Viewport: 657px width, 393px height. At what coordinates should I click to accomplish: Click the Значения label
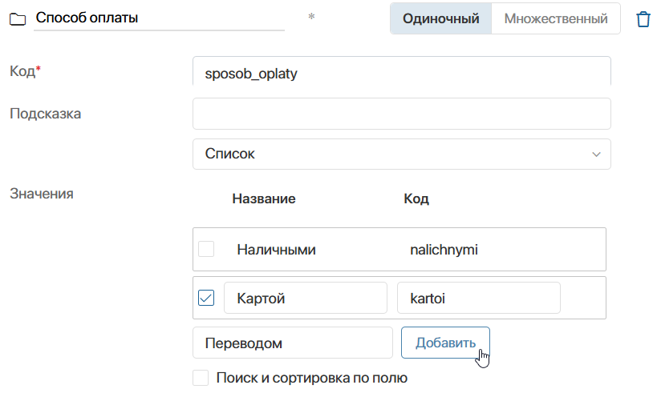click(x=42, y=194)
